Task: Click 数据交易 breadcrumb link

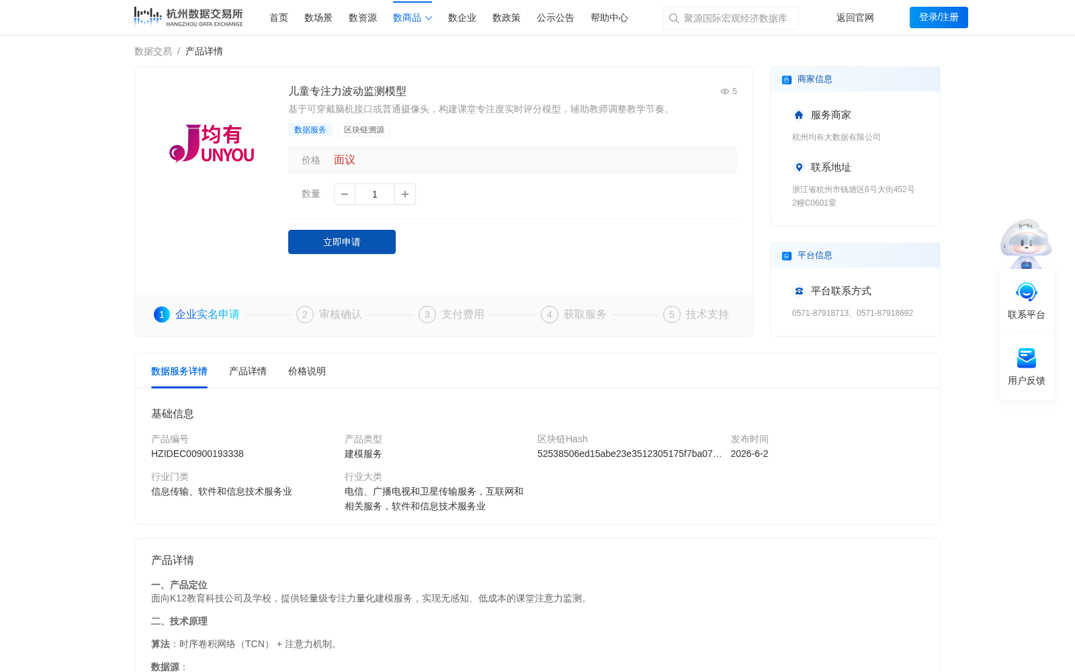Action: point(153,51)
